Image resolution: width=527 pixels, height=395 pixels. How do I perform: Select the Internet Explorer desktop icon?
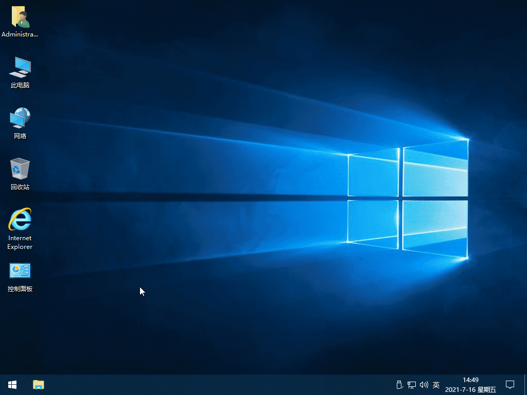click(x=20, y=229)
